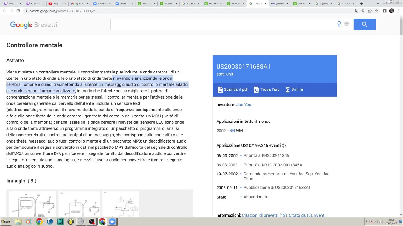Open a new browser tab

point(361,3)
